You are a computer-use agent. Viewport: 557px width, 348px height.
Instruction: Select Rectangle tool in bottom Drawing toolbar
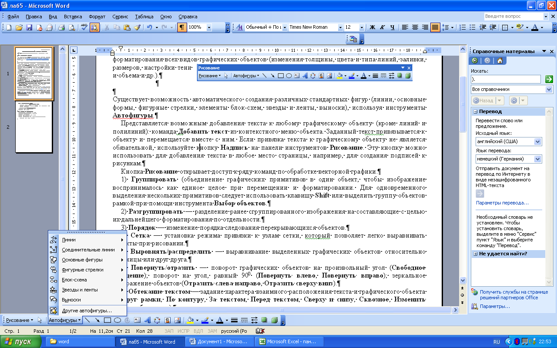point(107,320)
